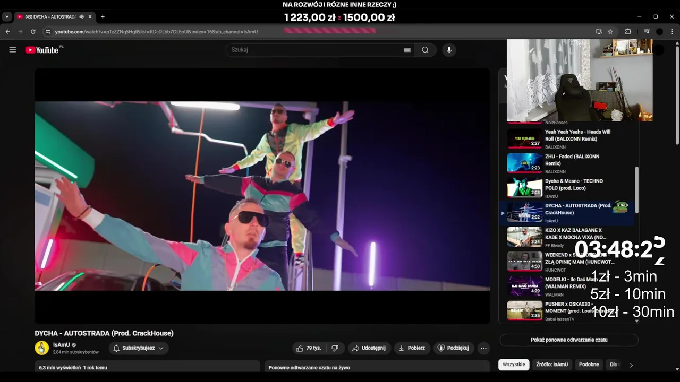Reload the YouTube page

tap(33, 32)
